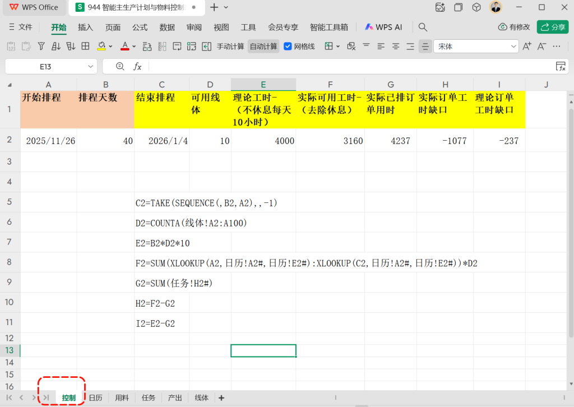Open the 宋体 font dropdown

[513, 47]
